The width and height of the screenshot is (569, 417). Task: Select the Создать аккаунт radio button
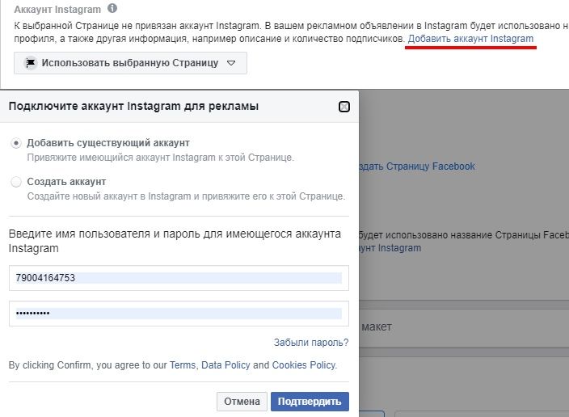pyautogui.click(x=16, y=182)
